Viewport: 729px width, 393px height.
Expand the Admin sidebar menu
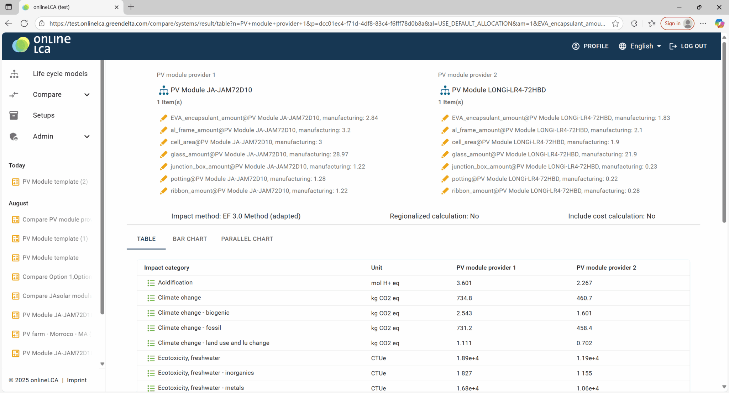(87, 137)
